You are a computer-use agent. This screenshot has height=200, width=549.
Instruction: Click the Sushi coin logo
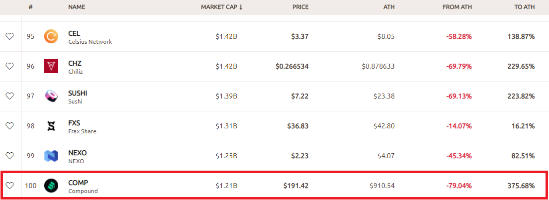coord(51,96)
